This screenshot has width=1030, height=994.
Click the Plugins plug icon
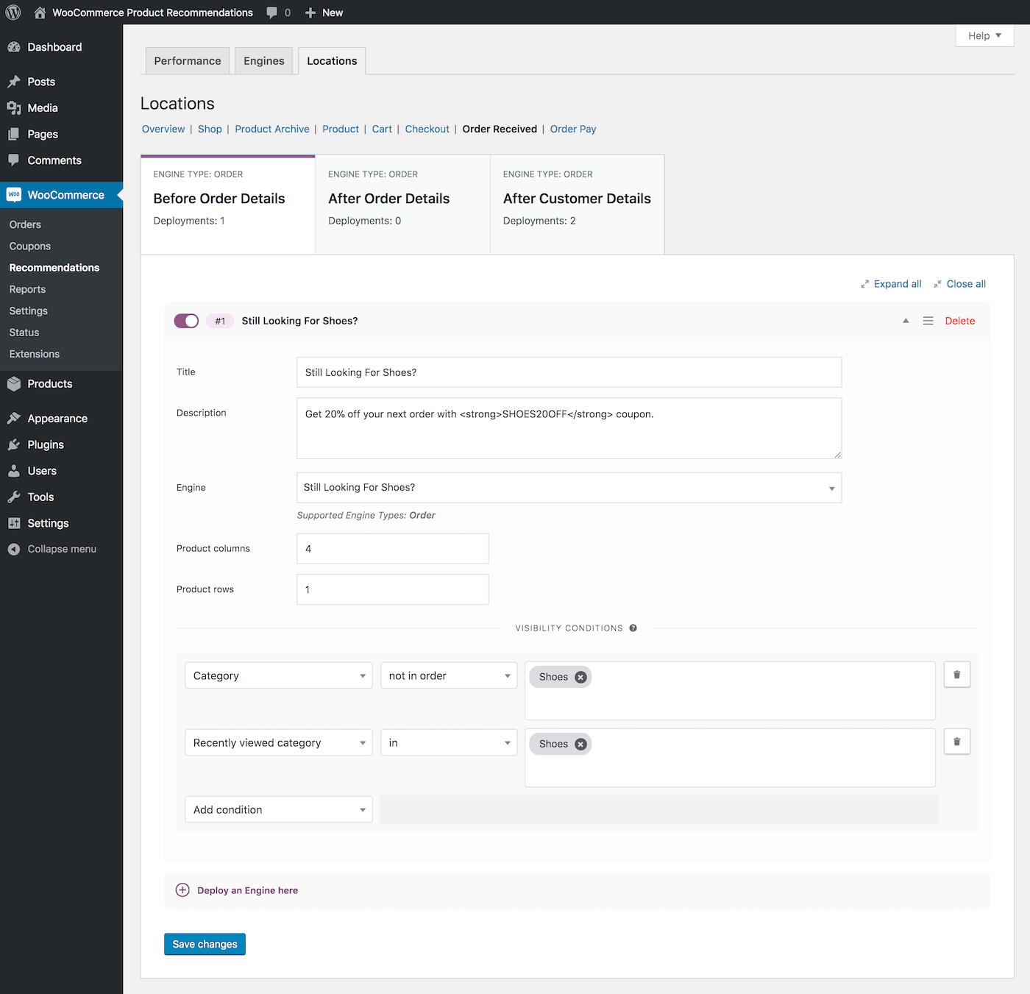[x=14, y=444]
